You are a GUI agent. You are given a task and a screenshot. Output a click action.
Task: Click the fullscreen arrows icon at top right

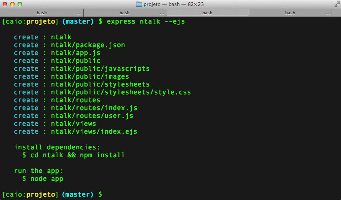point(336,4)
